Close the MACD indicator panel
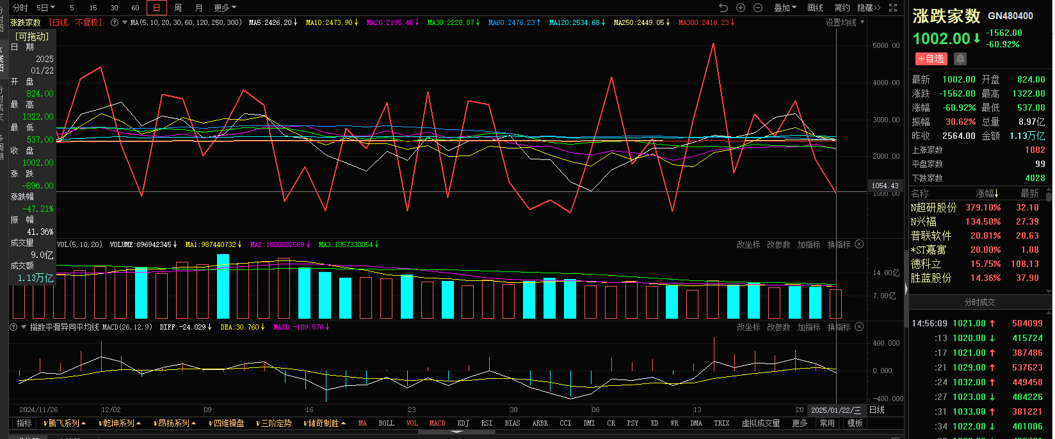The image size is (1055, 439). pos(859,327)
